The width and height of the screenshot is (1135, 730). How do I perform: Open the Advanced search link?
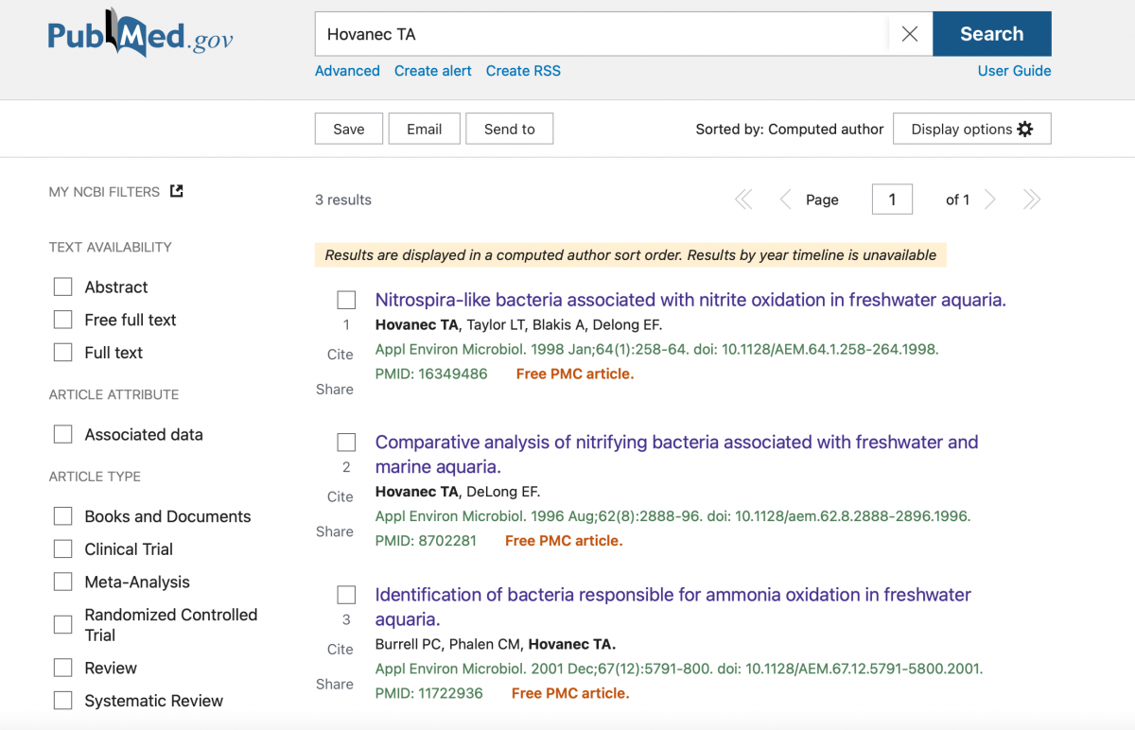(x=347, y=71)
